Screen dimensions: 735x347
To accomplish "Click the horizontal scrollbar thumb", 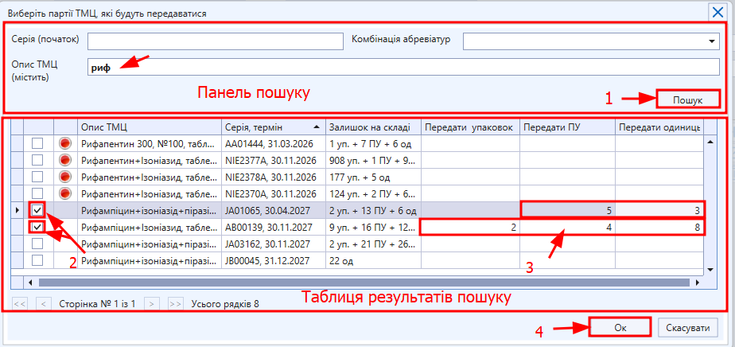I will (364, 283).
